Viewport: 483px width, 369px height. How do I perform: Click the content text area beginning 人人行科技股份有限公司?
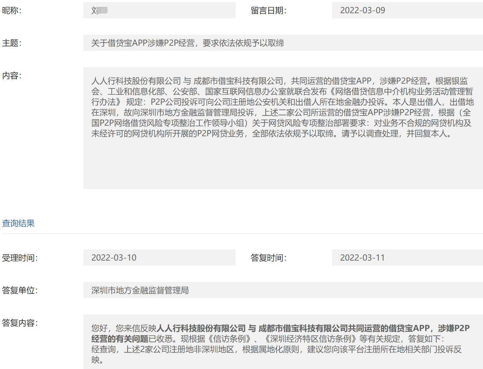click(283, 128)
